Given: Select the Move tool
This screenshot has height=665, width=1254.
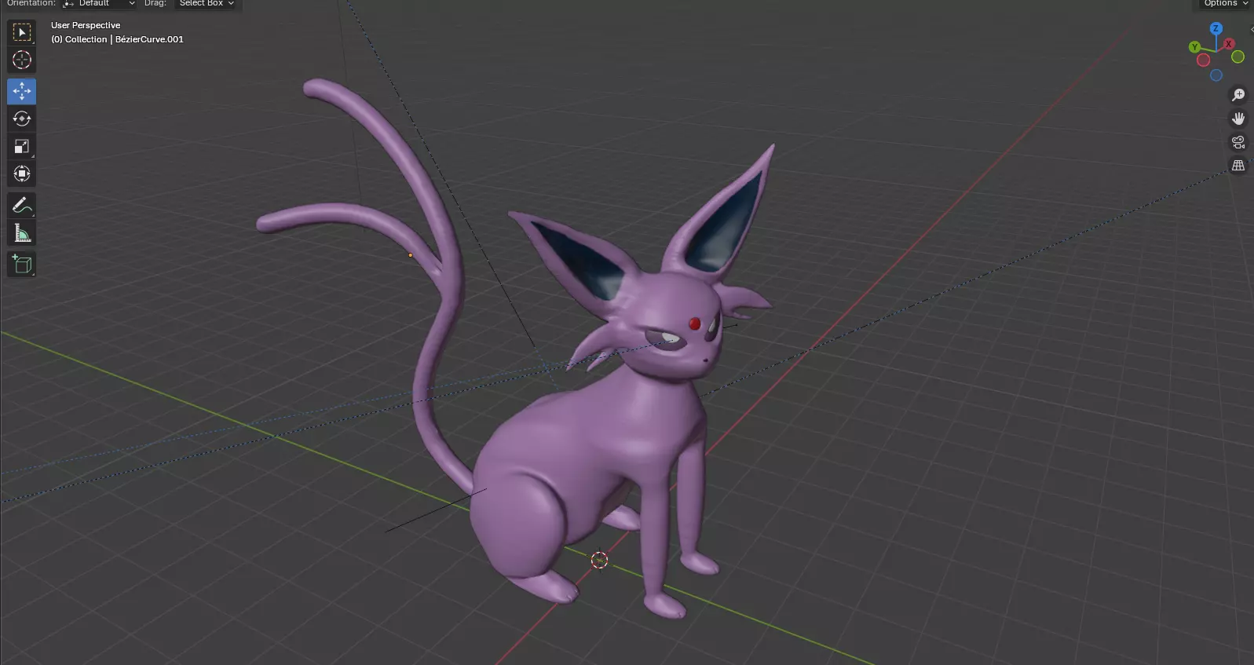Looking at the screenshot, I should pyautogui.click(x=22, y=91).
